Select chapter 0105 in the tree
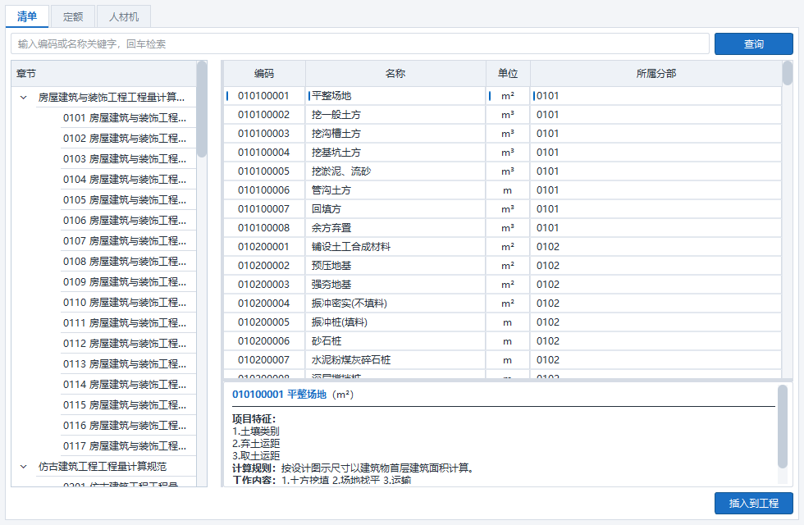This screenshot has height=525, width=804. click(125, 200)
